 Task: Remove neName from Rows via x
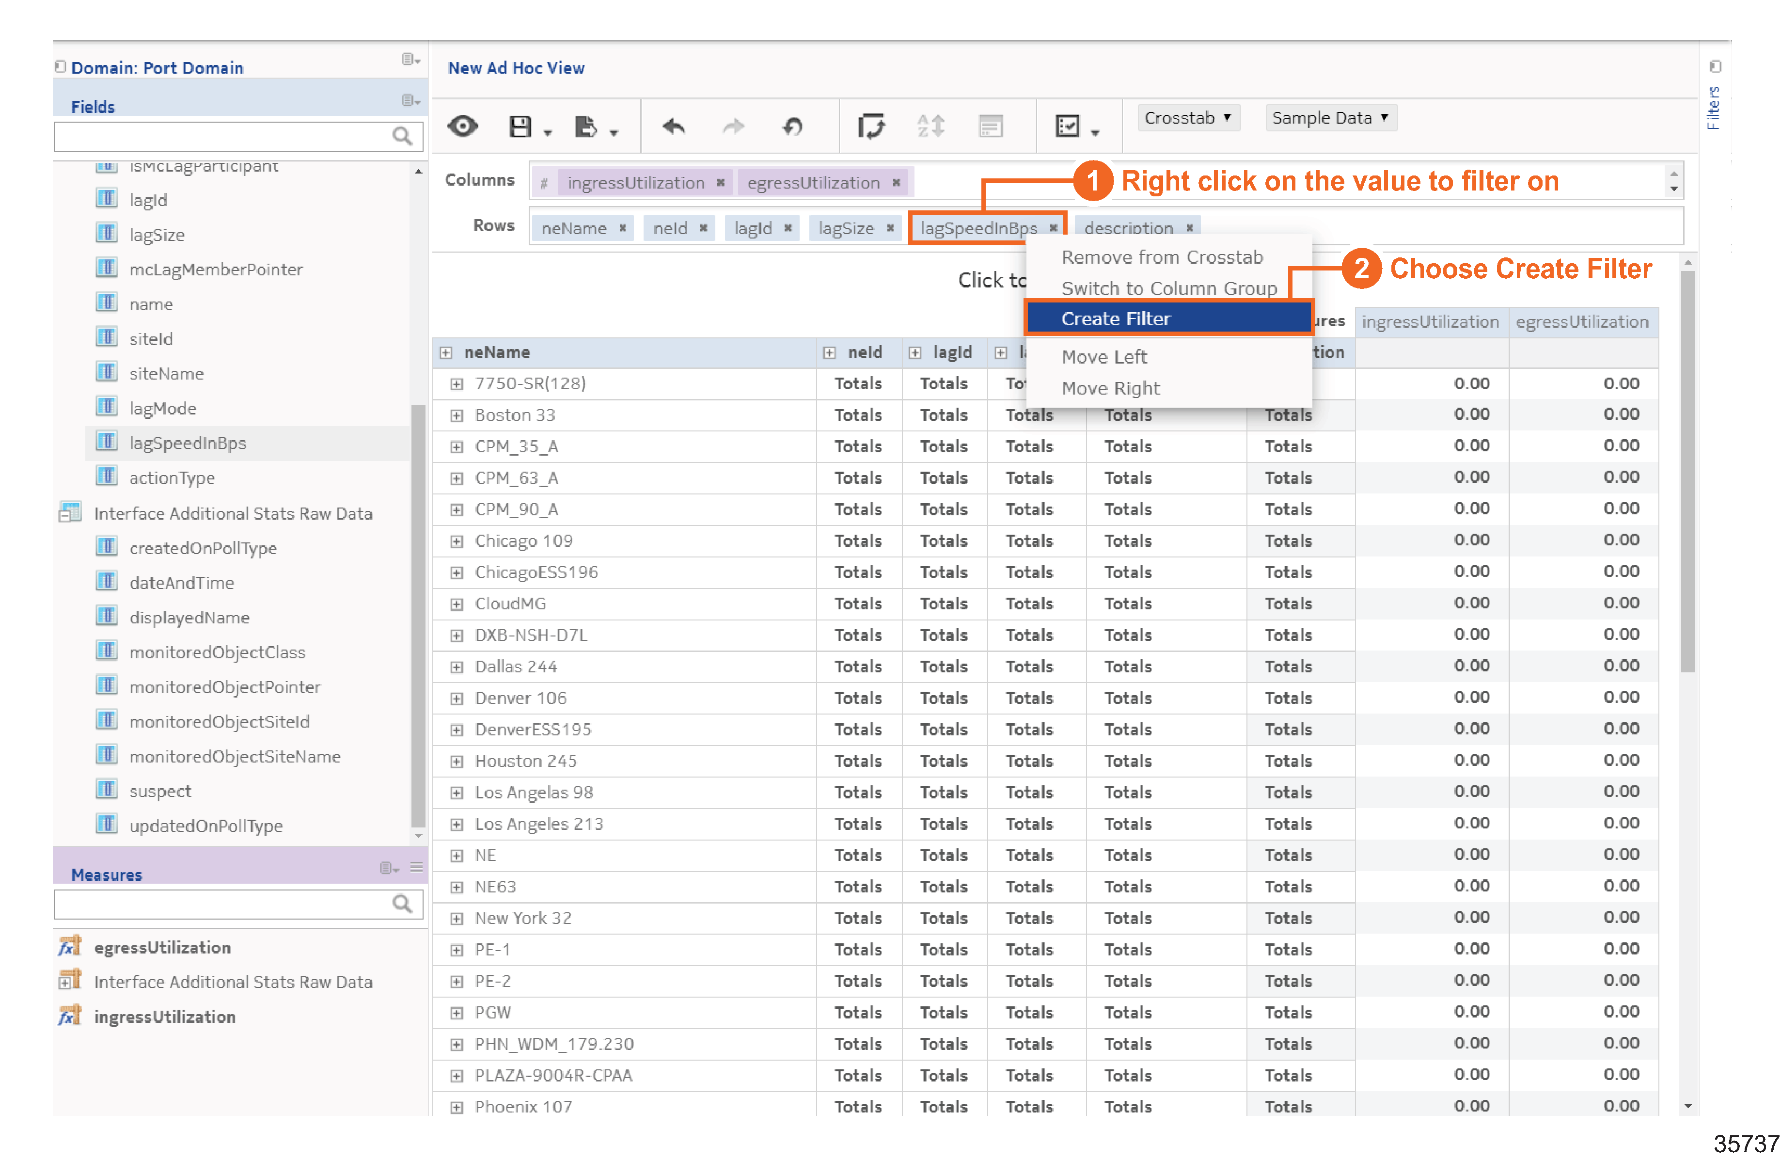click(x=623, y=228)
